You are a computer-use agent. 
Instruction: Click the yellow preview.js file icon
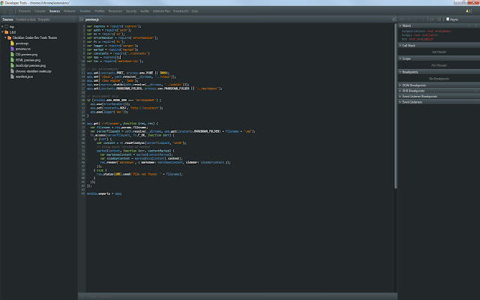click(x=12, y=43)
